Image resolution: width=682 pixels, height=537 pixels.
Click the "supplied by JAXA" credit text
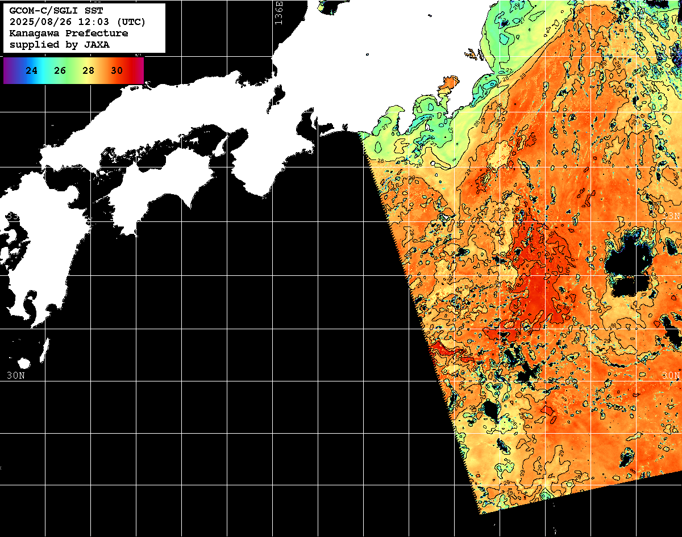point(60,45)
